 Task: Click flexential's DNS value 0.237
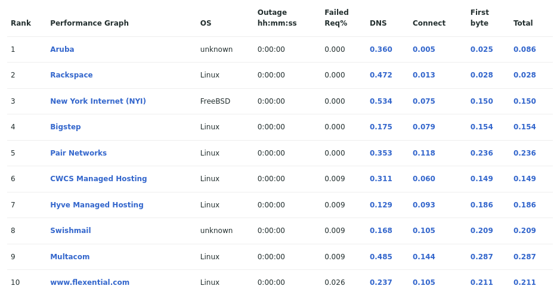tap(380, 282)
